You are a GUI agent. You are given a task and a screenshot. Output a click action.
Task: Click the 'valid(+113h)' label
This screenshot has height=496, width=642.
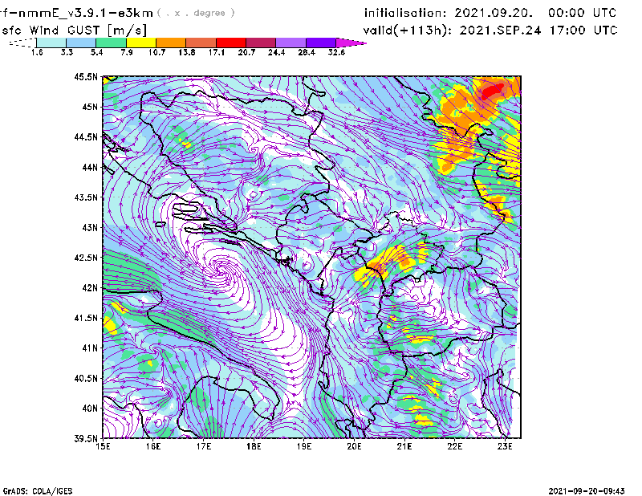[x=407, y=30]
